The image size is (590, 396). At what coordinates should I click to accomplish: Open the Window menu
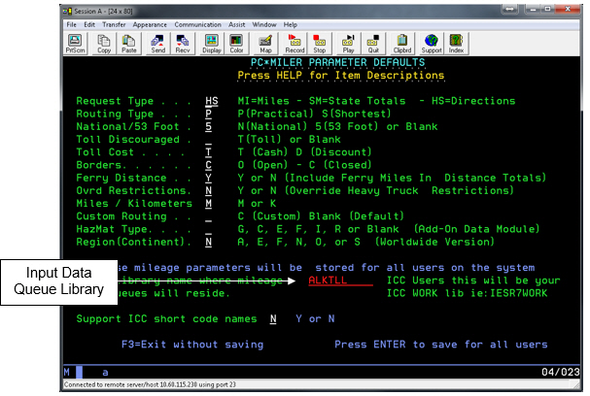(x=264, y=24)
